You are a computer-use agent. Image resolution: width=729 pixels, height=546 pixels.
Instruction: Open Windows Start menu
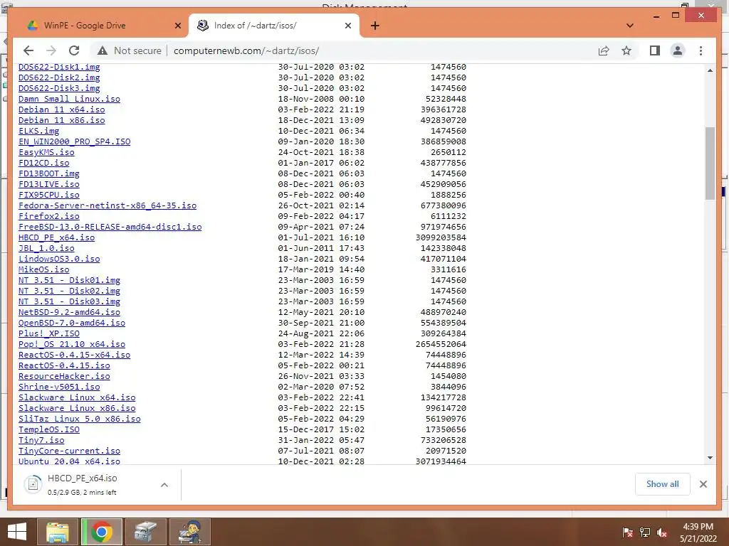[x=17, y=532]
